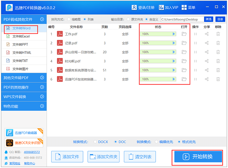
Task: Pause conversion of 时光啊.pdf
Action: pos(195,61)
